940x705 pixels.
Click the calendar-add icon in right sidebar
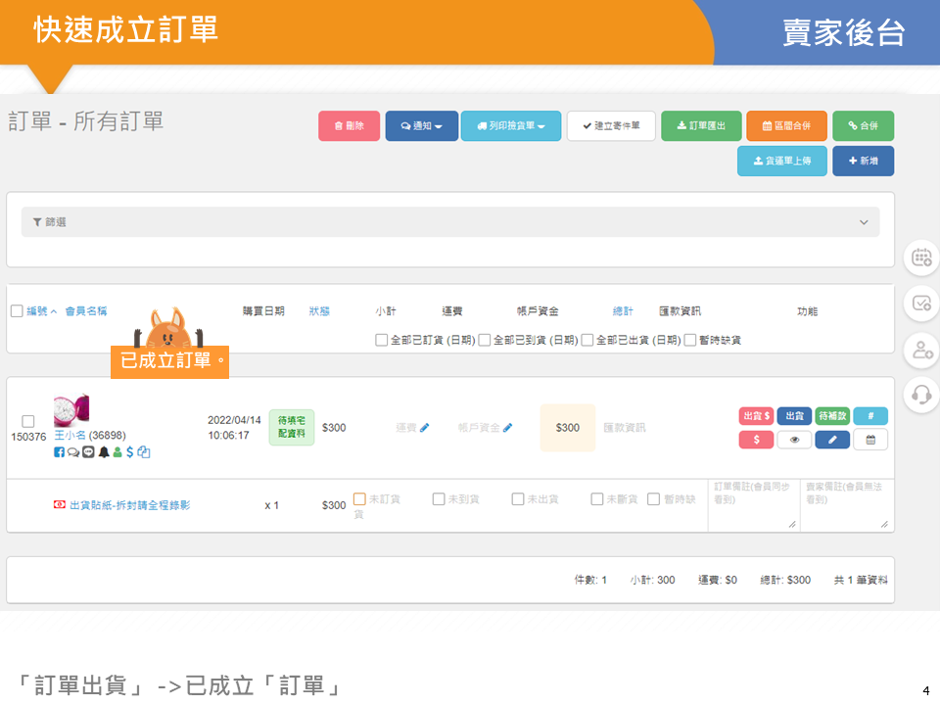click(x=920, y=258)
